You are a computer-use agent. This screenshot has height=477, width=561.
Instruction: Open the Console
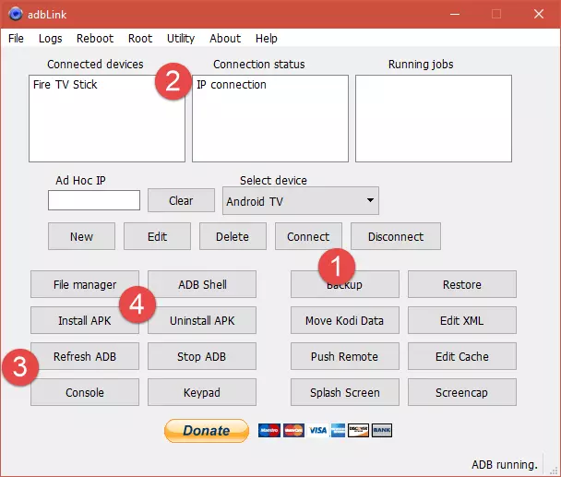pyautogui.click(x=85, y=392)
